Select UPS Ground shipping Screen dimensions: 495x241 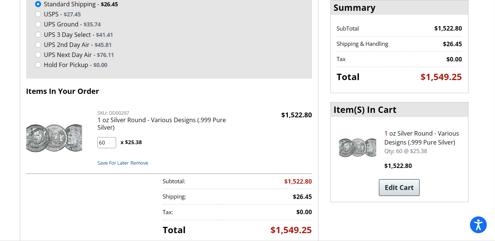[38, 25]
